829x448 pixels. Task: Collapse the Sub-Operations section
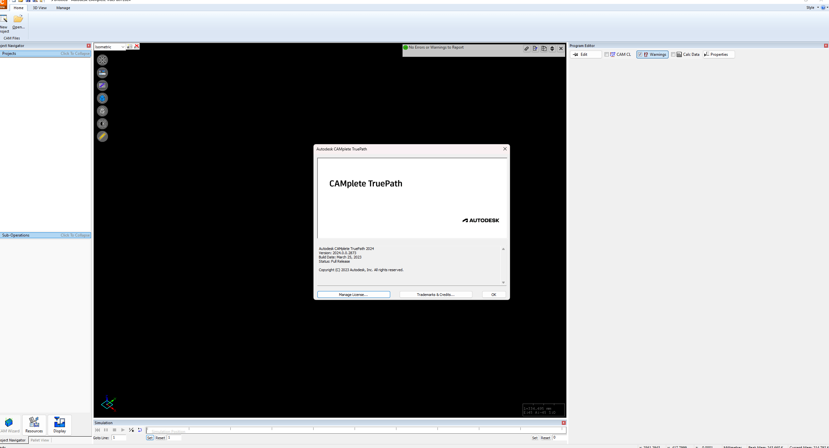click(75, 235)
